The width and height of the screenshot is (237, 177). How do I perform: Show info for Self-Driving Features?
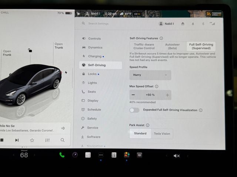[161, 38]
